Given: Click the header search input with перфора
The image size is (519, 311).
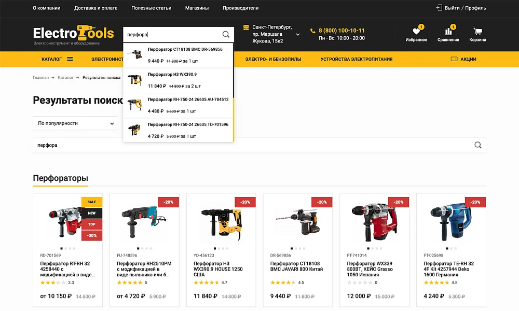Looking at the screenshot, I should pos(172,34).
